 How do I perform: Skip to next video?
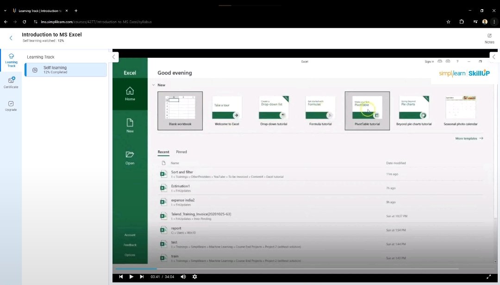(x=142, y=277)
